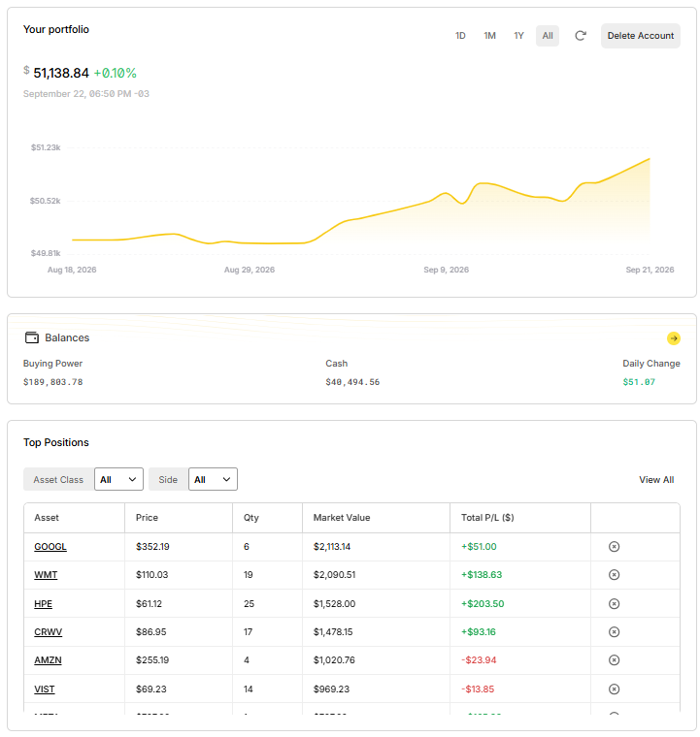
Task: Click the +0.10% change figure
Action: [116, 73]
